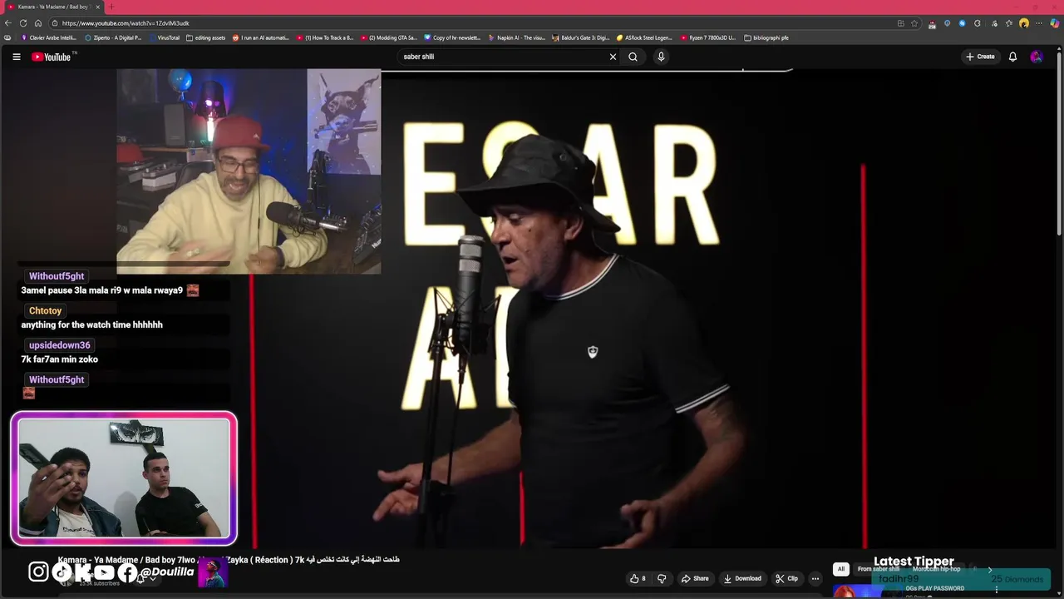Click the Download button under the video
Image resolution: width=1064 pixels, height=599 pixels.
coord(742,578)
